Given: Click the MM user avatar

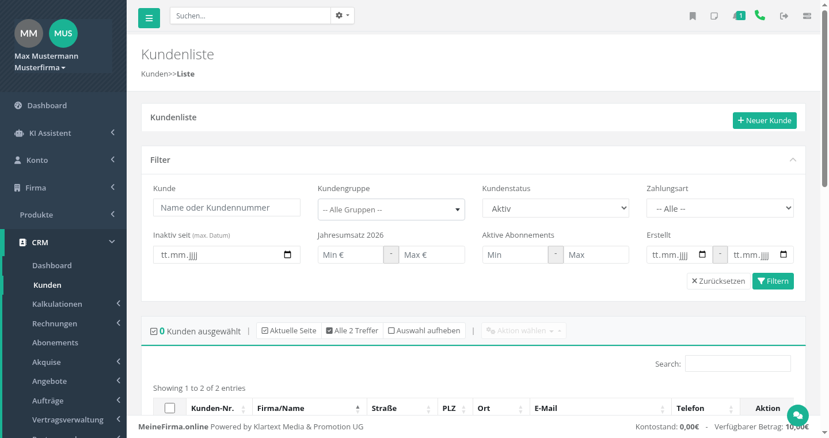Looking at the screenshot, I should 29,33.
